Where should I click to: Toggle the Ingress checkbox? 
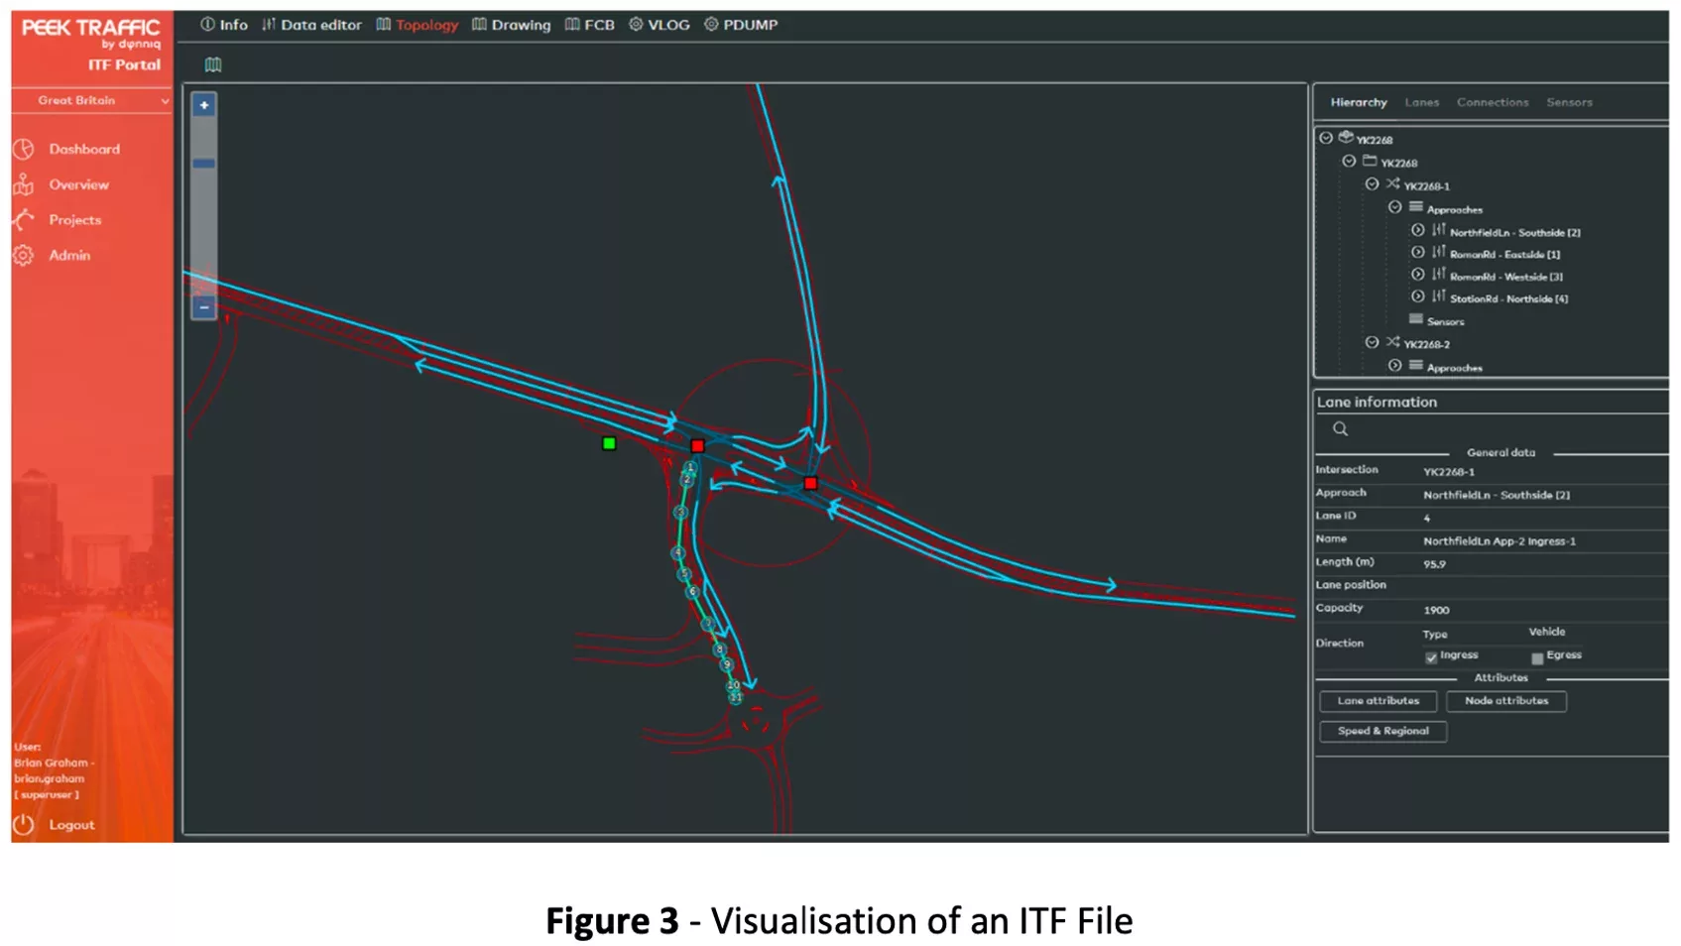coord(1431,657)
